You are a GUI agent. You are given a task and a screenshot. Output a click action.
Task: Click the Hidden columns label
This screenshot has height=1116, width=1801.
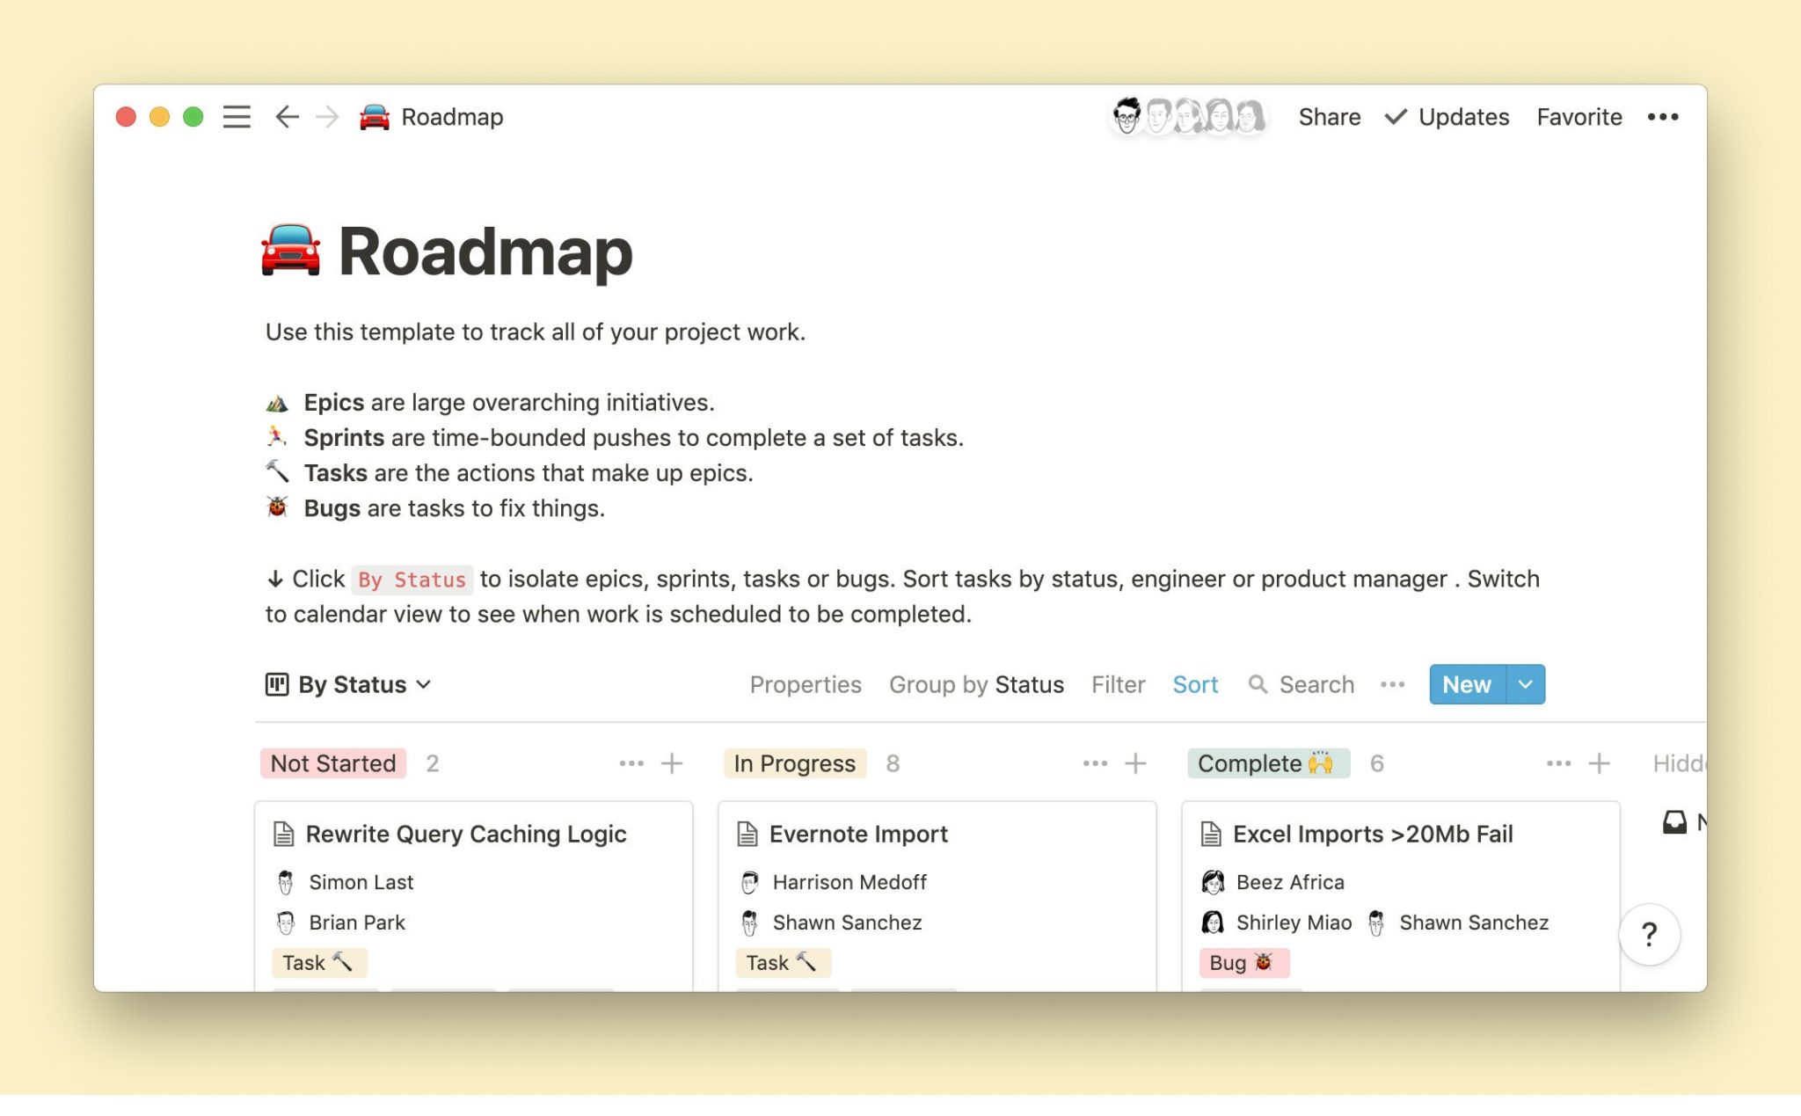1680,763
